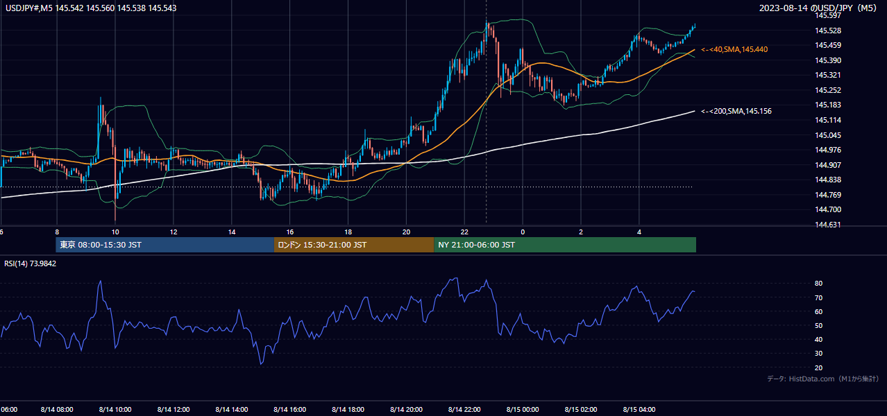Click the 8/14 08:00 time axis label
887x416 pixels.
click(57, 409)
